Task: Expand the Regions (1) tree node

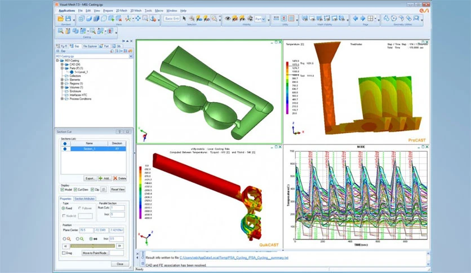Action: [x=62, y=83]
